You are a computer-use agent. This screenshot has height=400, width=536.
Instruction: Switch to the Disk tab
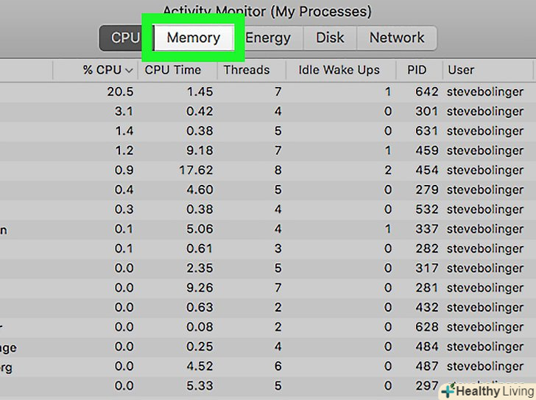pyautogui.click(x=330, y=38)
